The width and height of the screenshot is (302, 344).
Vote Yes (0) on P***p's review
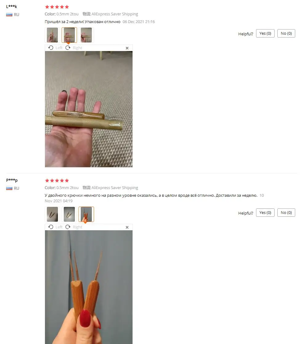[x=265, y=213]
